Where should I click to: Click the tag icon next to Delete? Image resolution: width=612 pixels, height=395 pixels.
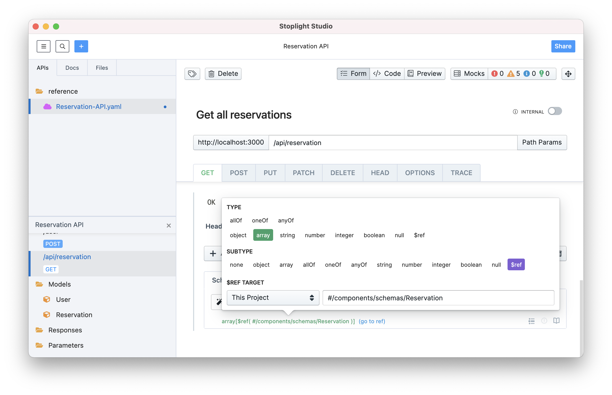(x=192, y=74)
